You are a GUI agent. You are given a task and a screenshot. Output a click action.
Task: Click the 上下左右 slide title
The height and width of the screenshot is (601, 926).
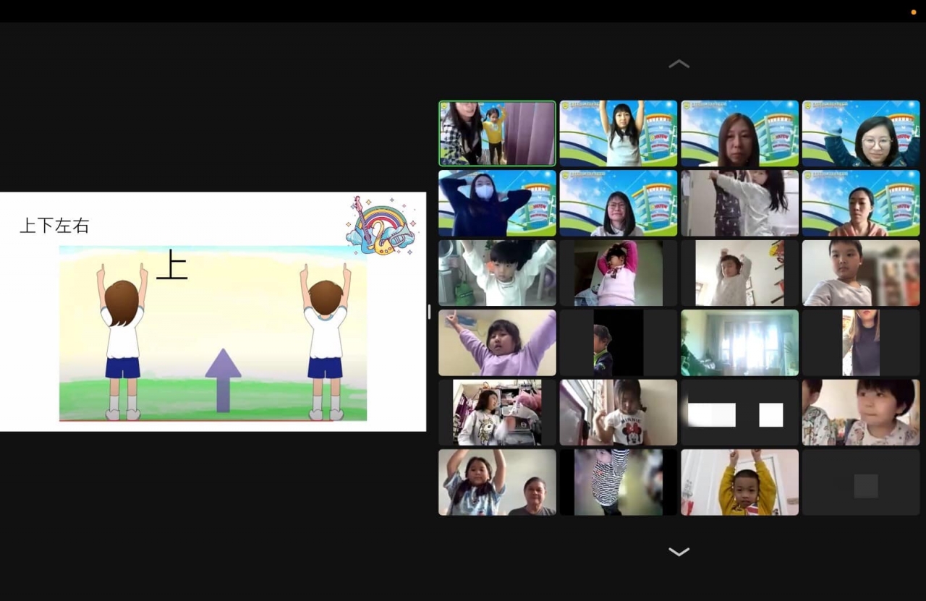(x=54, y=226)
